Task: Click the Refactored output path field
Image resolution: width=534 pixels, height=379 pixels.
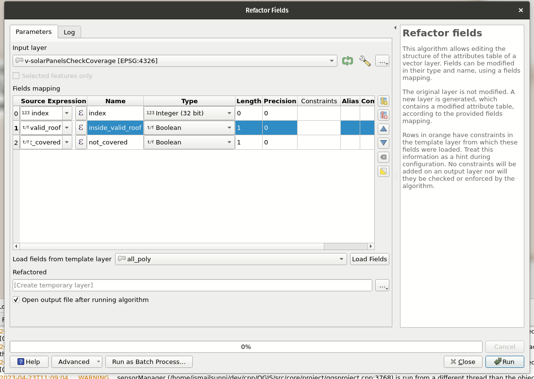Action: 192,285
